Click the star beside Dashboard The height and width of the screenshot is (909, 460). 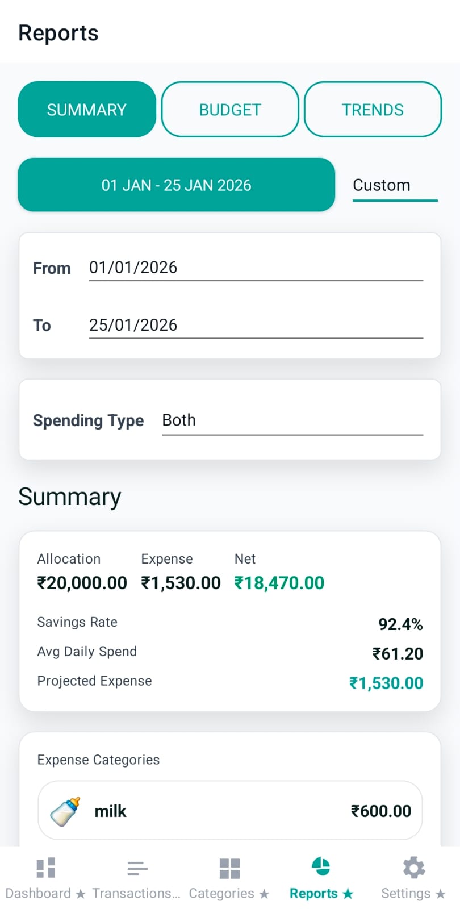tap(80, 893)
